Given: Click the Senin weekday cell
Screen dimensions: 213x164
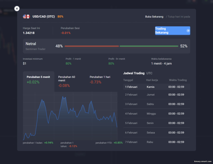Looking at the screenshot, I should 150,123.
